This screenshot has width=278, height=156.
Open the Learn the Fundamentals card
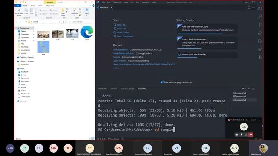click(x=207, y=42)
